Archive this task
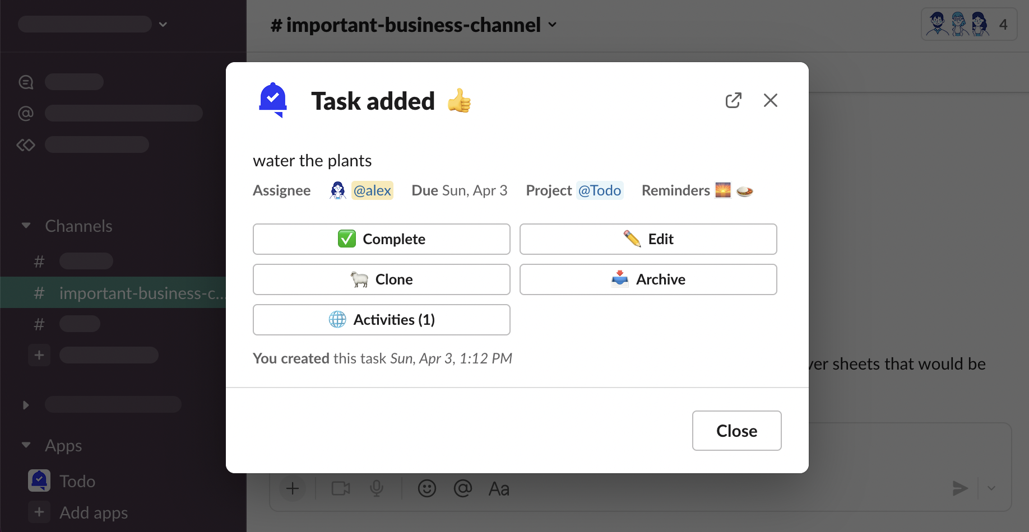1029x532 pixels. click(x=648, y=279)
